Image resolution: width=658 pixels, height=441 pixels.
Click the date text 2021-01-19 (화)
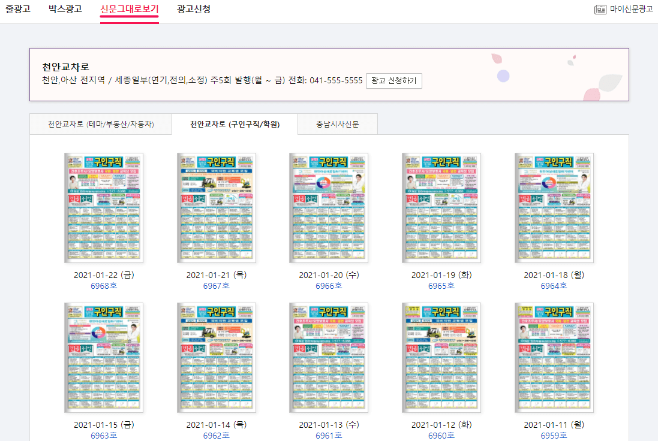441,275
